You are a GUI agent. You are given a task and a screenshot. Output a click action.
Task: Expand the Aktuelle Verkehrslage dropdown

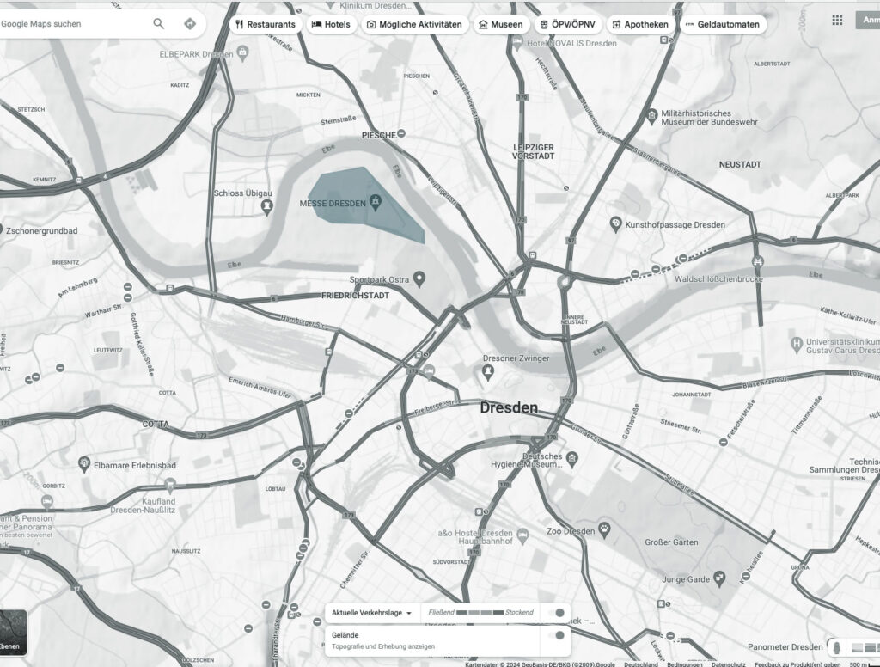click(x=372, y=613)
